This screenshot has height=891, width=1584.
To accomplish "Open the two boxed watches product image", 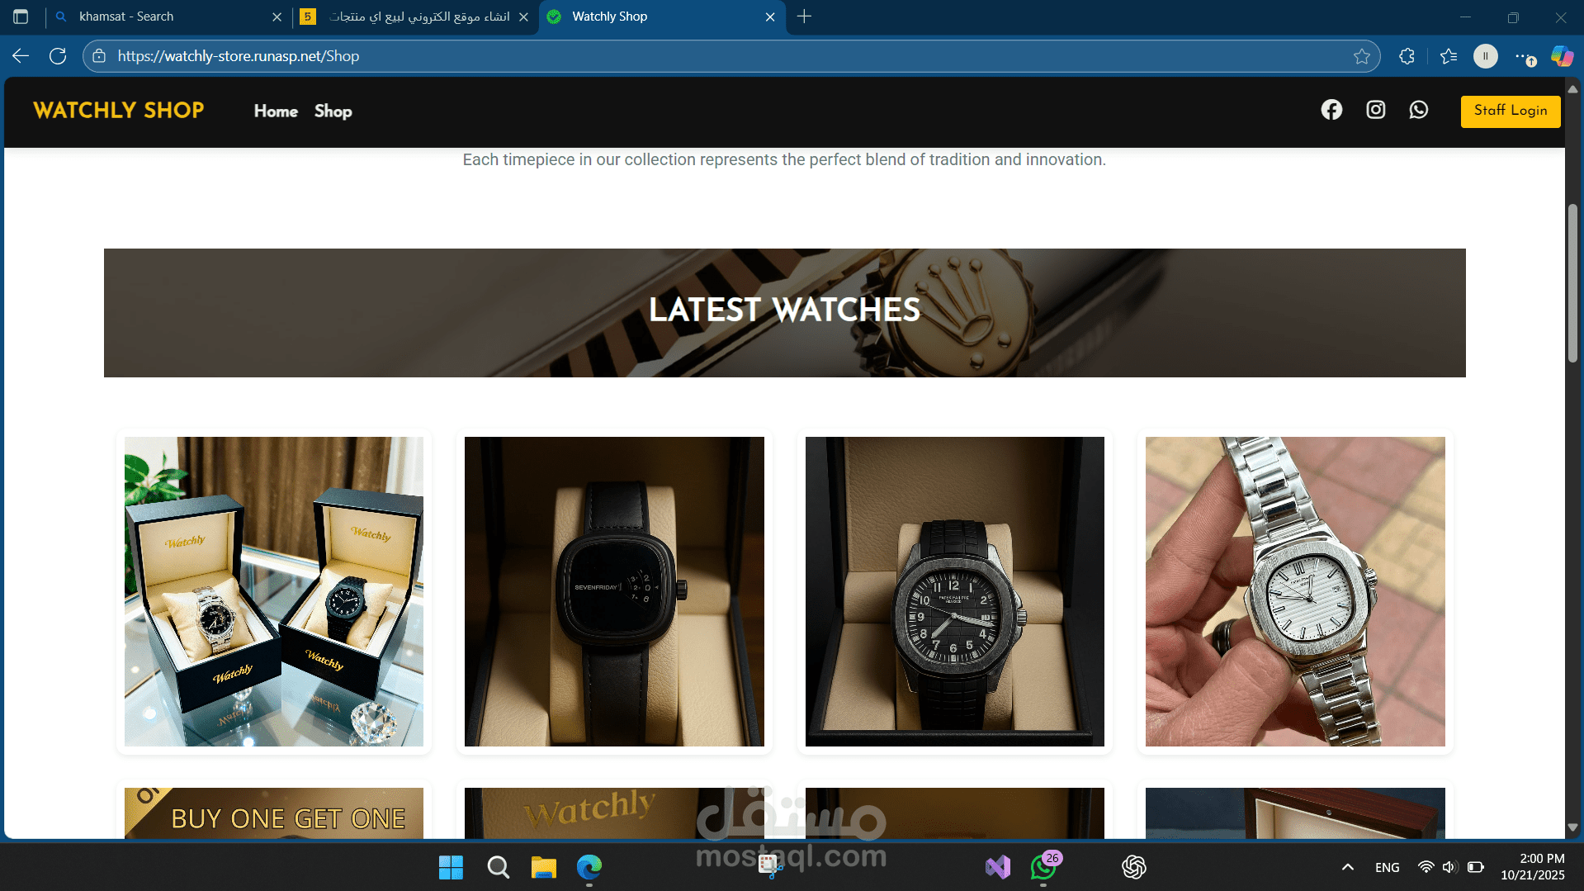I will 274,591.
